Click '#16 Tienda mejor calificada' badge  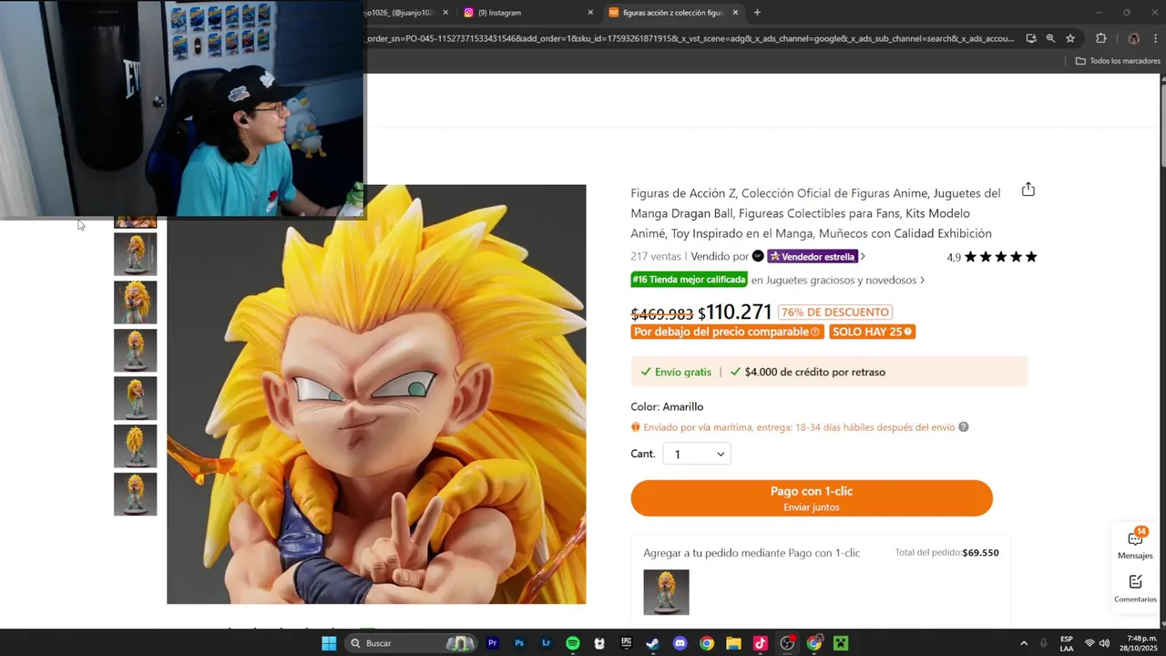[690, 280]
